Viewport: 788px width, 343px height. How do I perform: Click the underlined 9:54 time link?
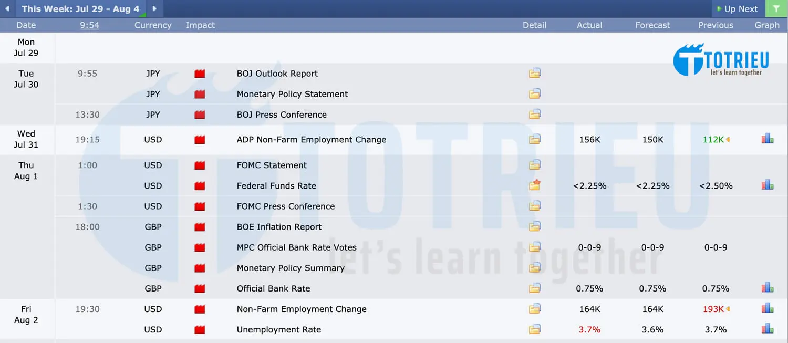[89, 25]
